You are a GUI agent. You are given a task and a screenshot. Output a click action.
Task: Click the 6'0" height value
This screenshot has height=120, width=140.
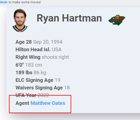click(20, 65)
